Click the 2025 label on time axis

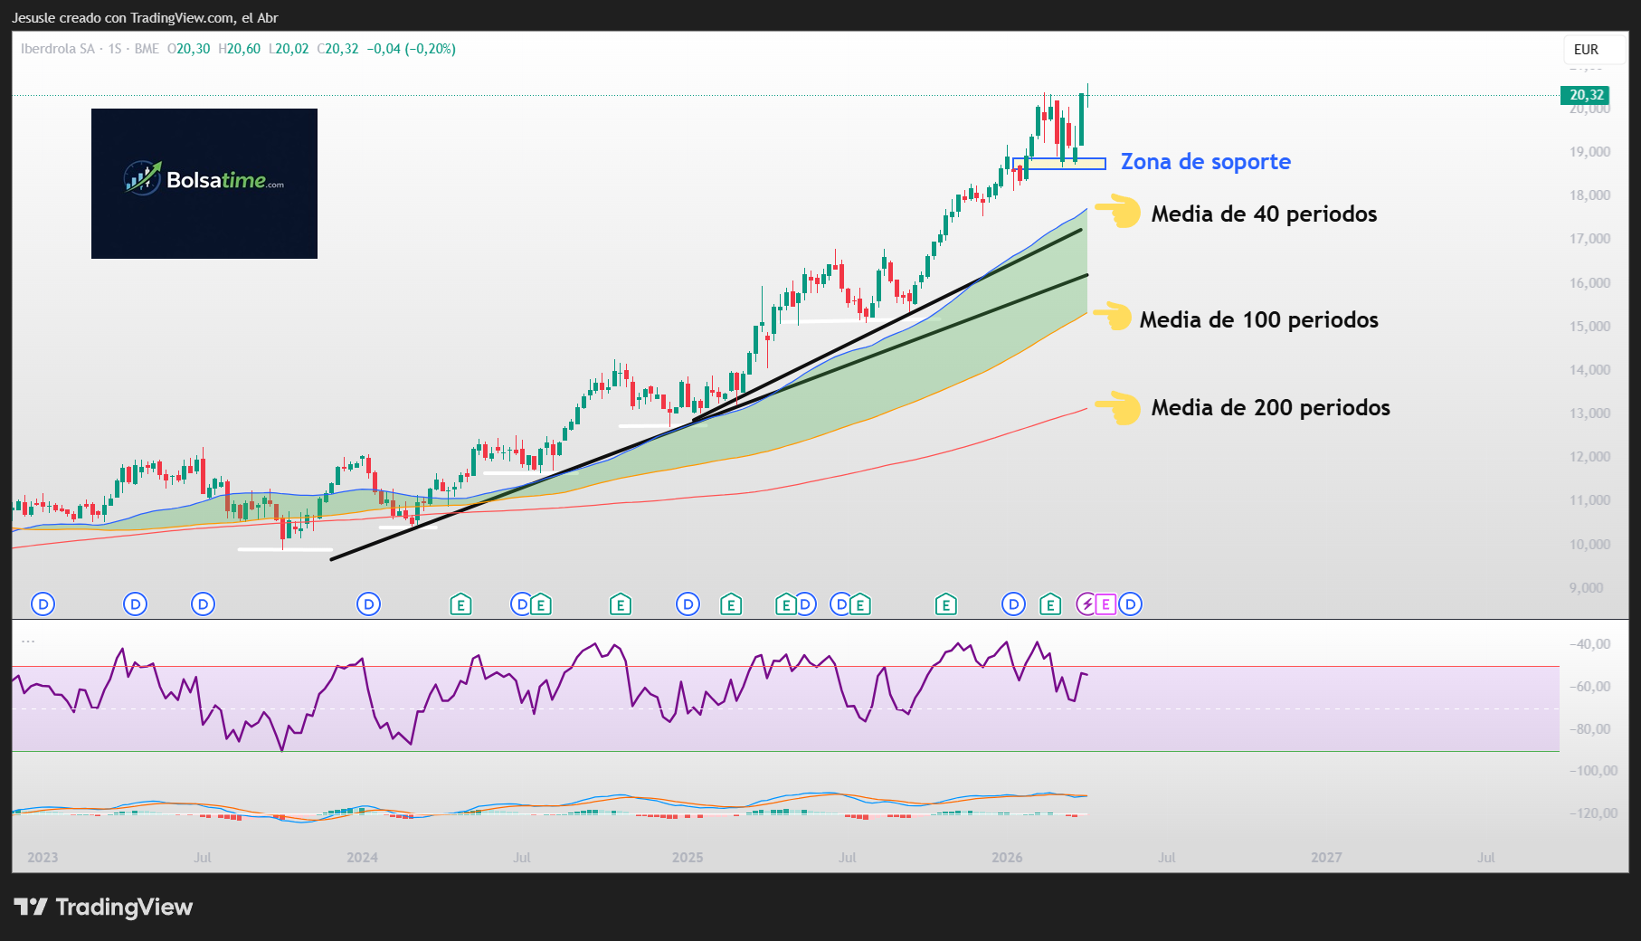[x=688, y=857]
